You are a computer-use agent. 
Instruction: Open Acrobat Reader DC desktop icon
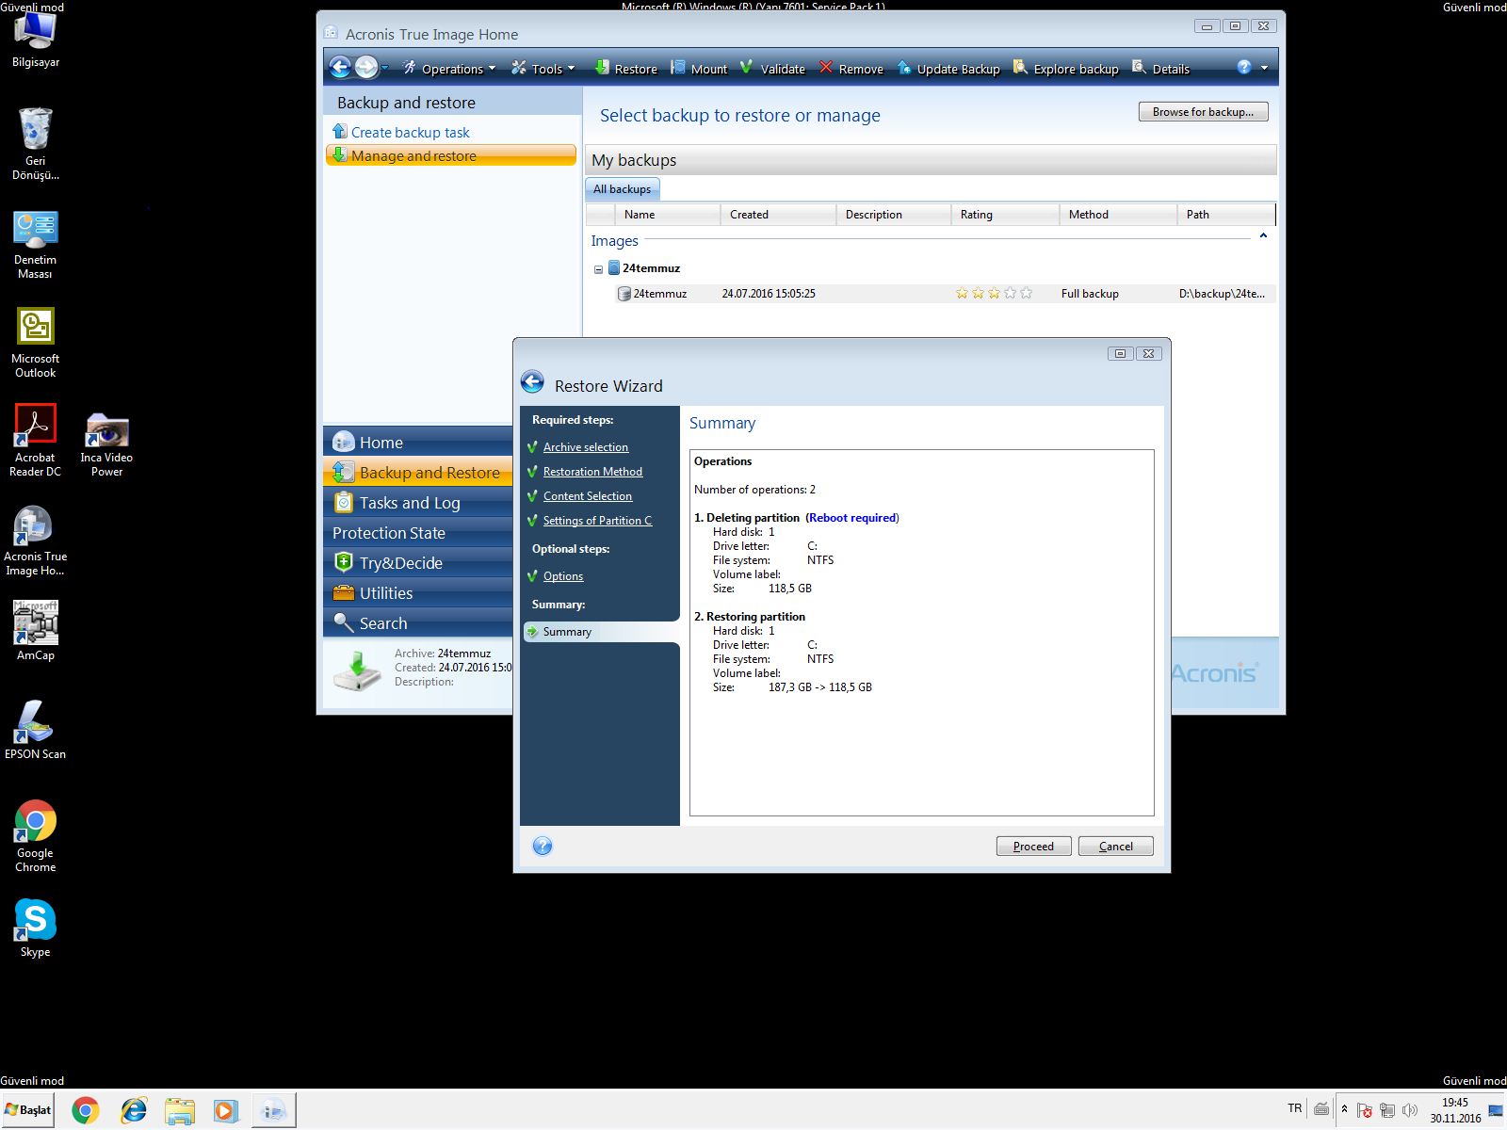point(36,442)
